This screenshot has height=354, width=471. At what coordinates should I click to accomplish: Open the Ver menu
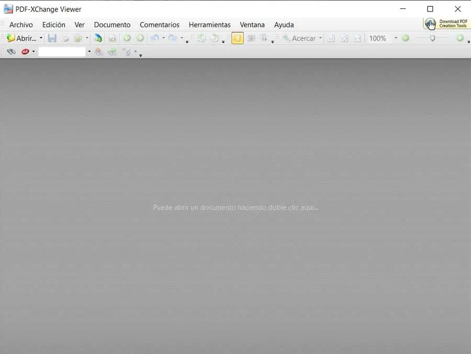coord(80,25)
